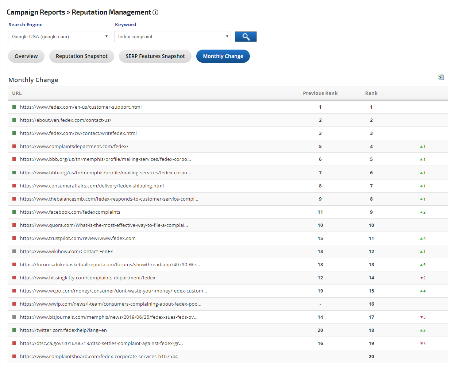The width and height of the screenshot is (456, 372).
Task: Open the SERP Features Snapshot tab
Action: tap(155, 56)
